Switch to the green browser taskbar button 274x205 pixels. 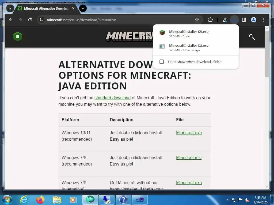pyautogui.click(x=90, y=200)
